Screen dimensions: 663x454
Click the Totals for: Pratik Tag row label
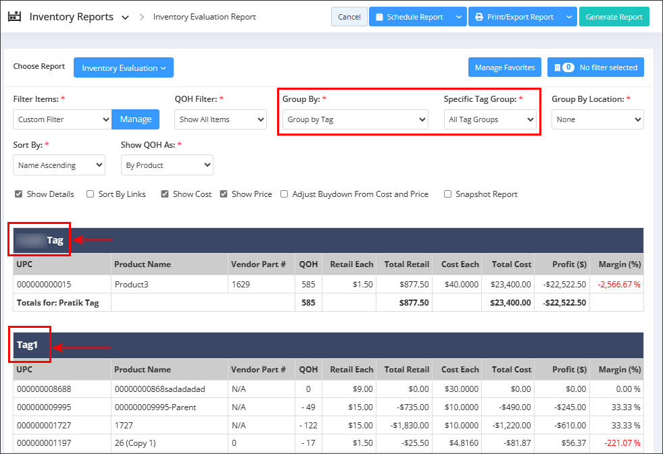point(58,302)
